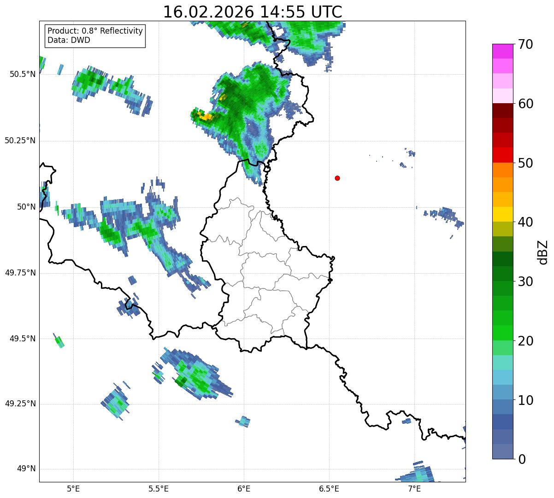This screenshot has height=498, width=554.
Task: Click the 6.5°E longitude label
Action: 329,488
